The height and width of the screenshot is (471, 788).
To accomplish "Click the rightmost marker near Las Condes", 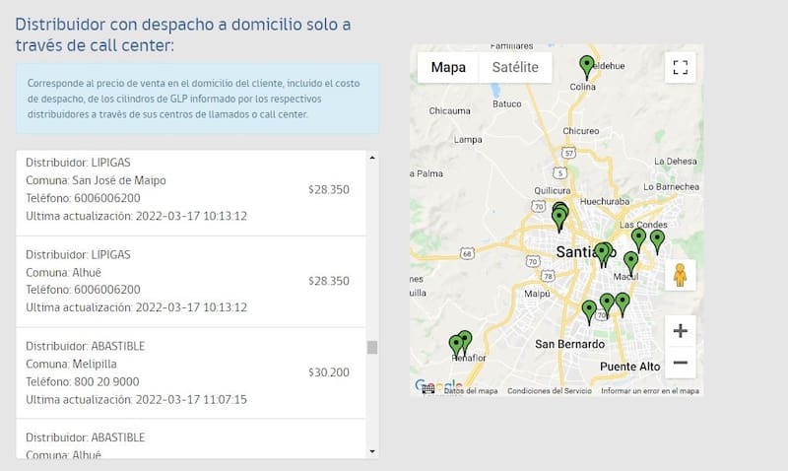I will pos(657,239).
